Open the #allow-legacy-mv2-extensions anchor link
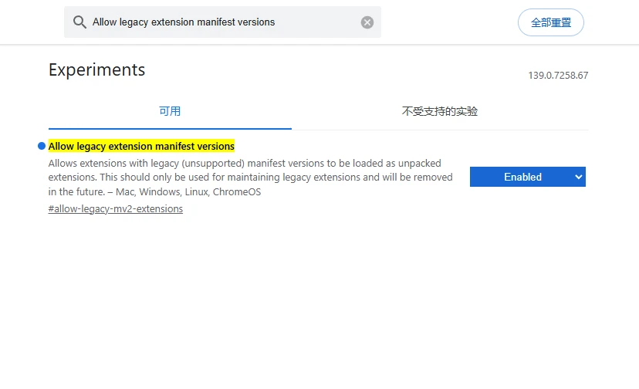 tap(116, 209)
